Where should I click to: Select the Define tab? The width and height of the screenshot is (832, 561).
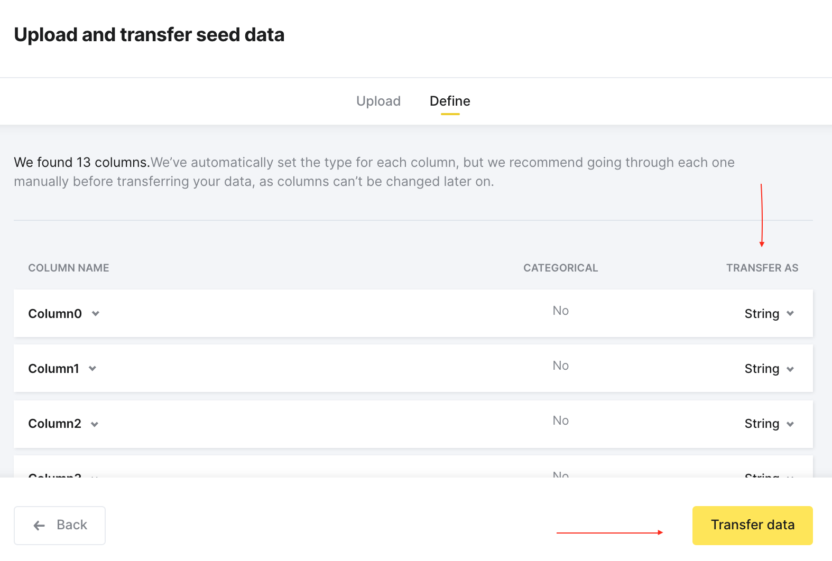[450, 101]
